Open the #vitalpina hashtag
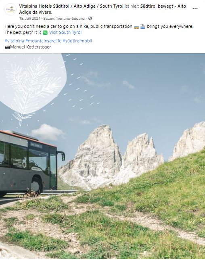This screenshot has width=205, height=260. point(14,41)
